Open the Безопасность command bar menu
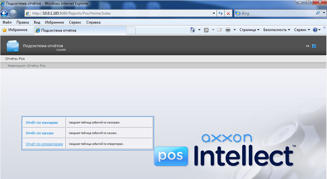 coord(277,30)
